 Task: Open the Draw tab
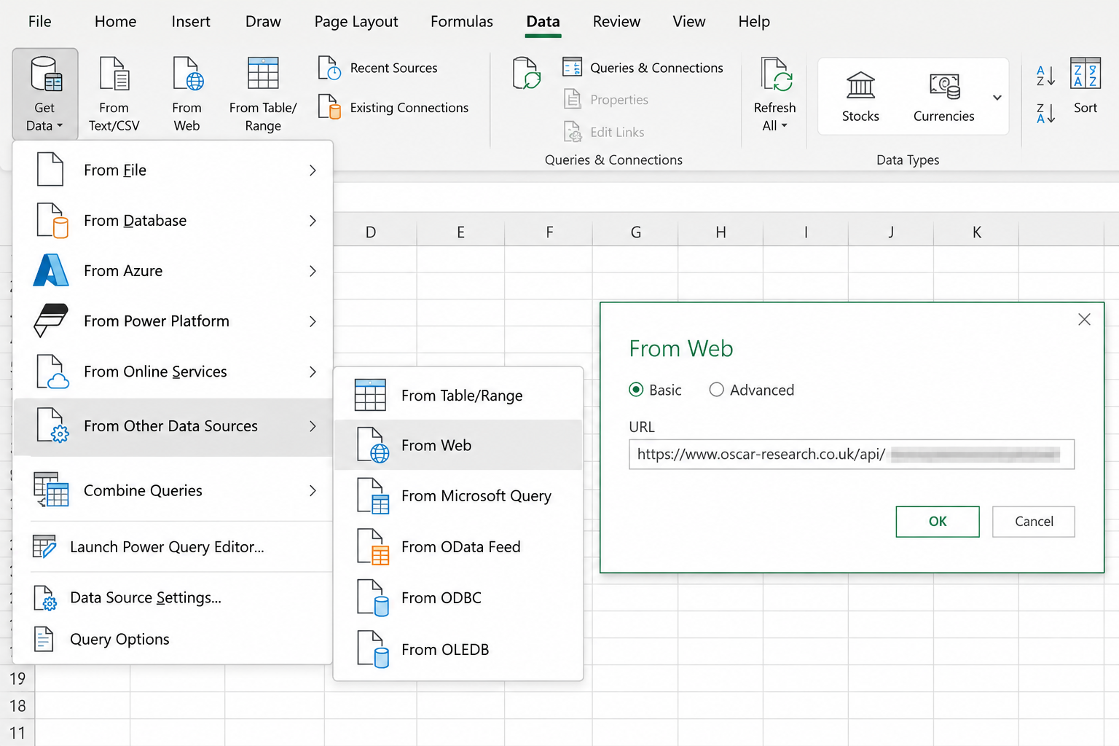tap(263, 21)
